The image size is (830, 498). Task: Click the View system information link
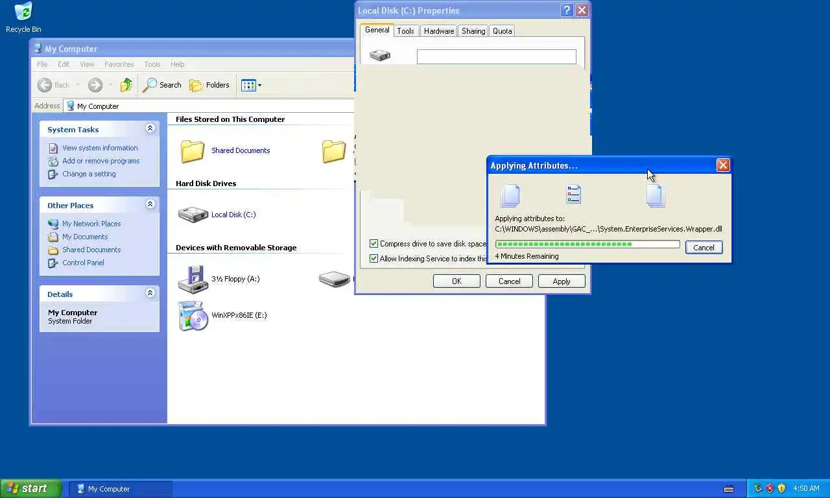coord(100,148)
